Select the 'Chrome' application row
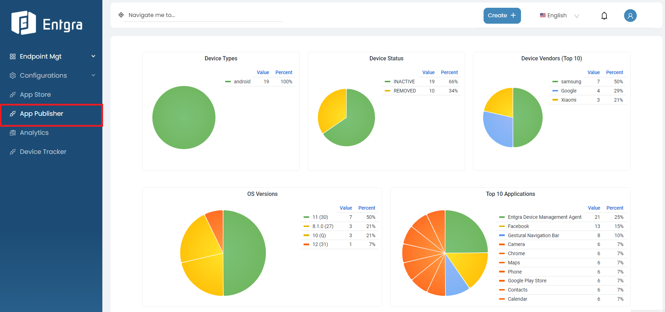The image size is (665, 312). pos(561,253)
